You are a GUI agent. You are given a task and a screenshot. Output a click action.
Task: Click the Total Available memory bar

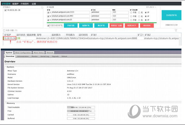point(81,107)
